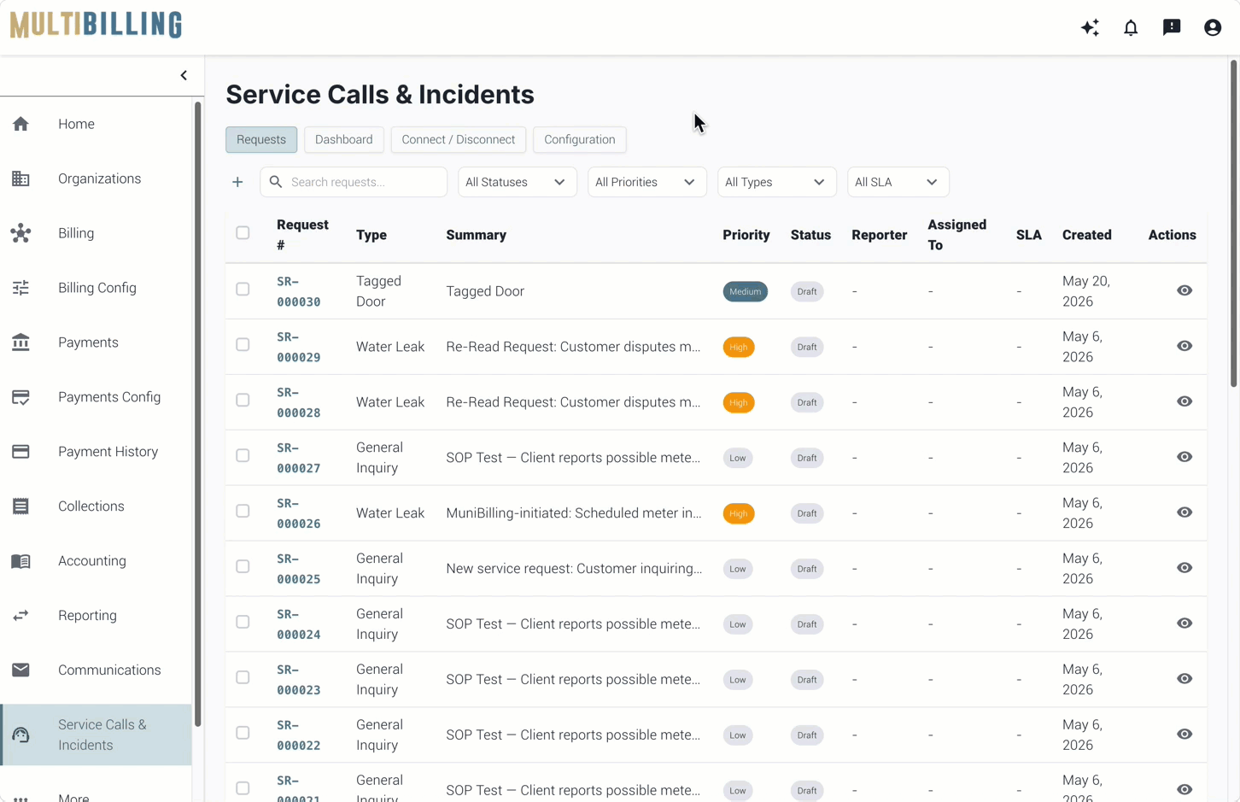This screenshot has width=1240, height=802.
Task: Check the box for SR-000024
Action: 243,622
